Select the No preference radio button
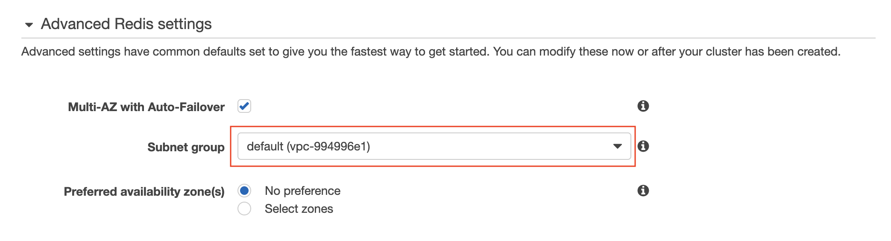The image size is (891, 241). coord(244,191)
